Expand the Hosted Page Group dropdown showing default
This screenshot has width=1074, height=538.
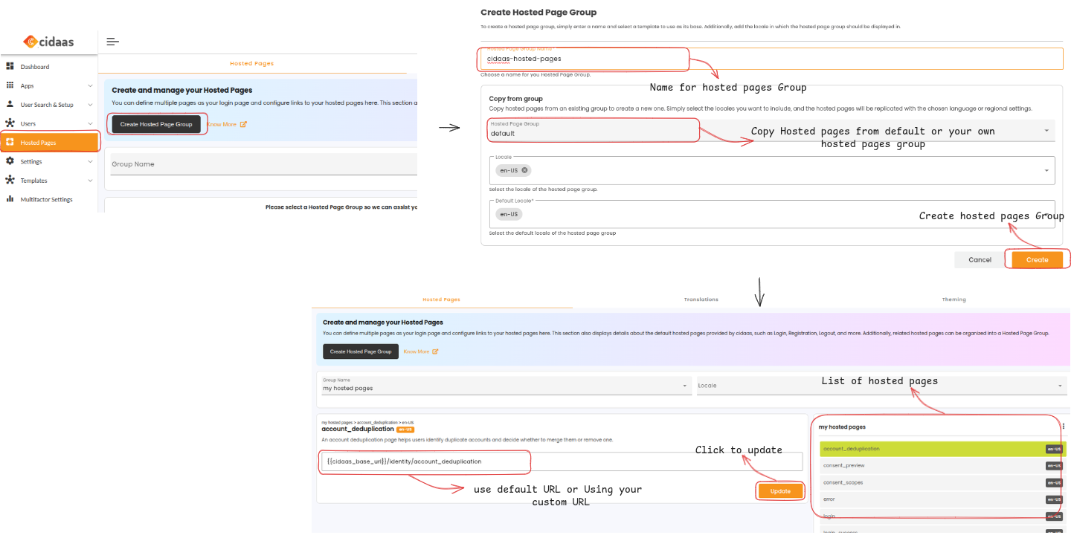point(1047,130)
